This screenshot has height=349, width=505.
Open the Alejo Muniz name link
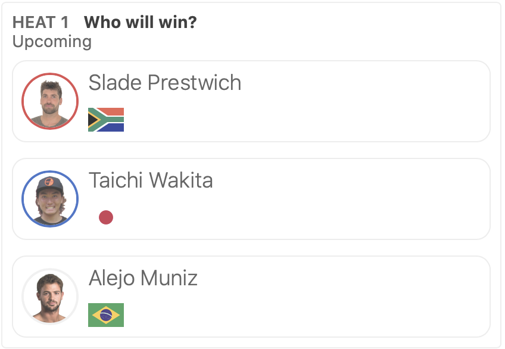coord(143,278)
